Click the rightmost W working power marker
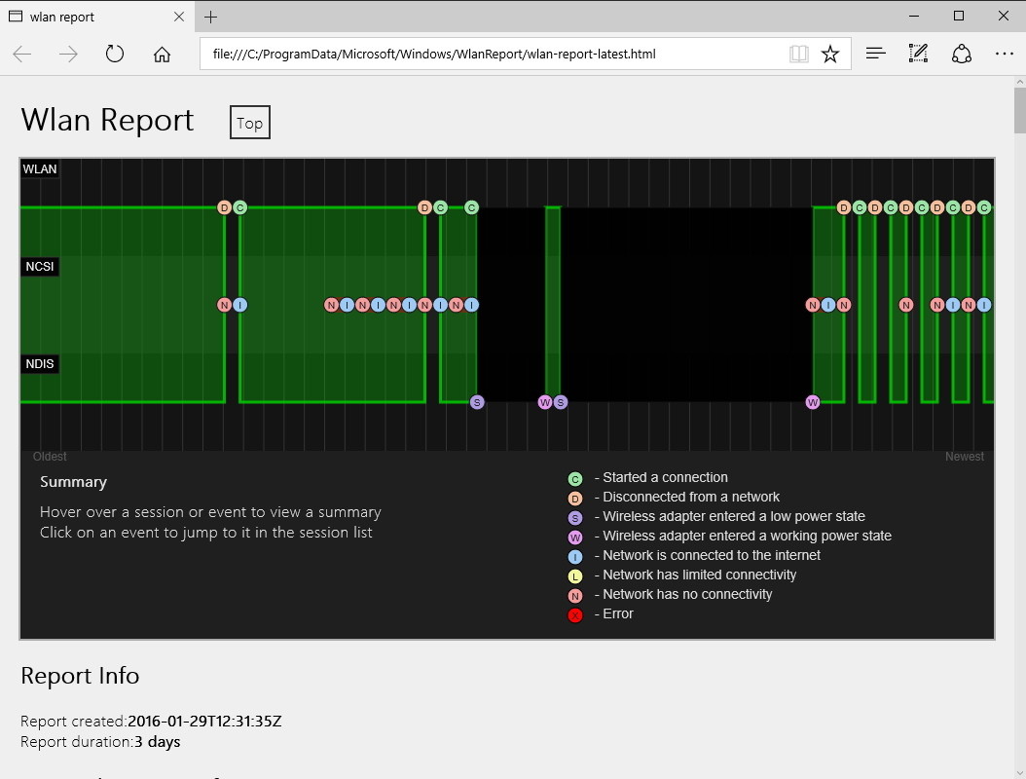The image size is (1026, 779). coord(813,402)
